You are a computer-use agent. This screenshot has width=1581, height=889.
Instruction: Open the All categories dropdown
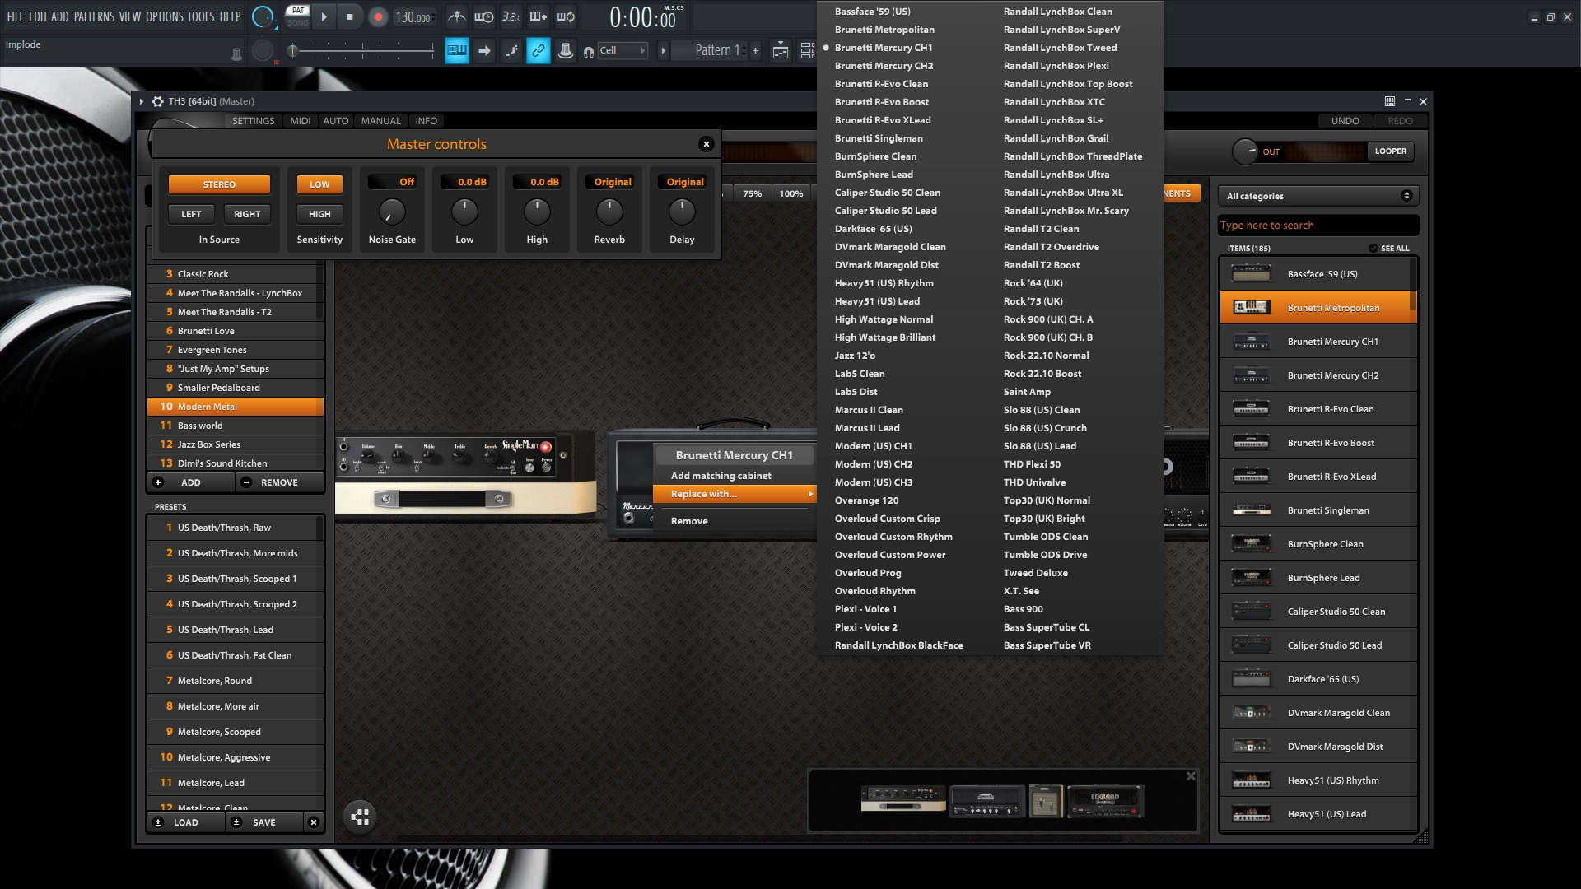coord(1318,196)
